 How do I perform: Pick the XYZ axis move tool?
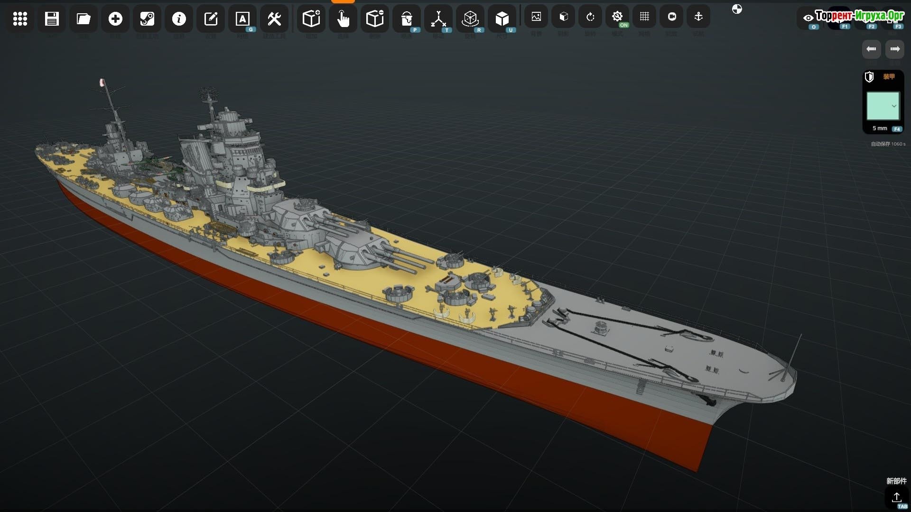pos(438,19)
